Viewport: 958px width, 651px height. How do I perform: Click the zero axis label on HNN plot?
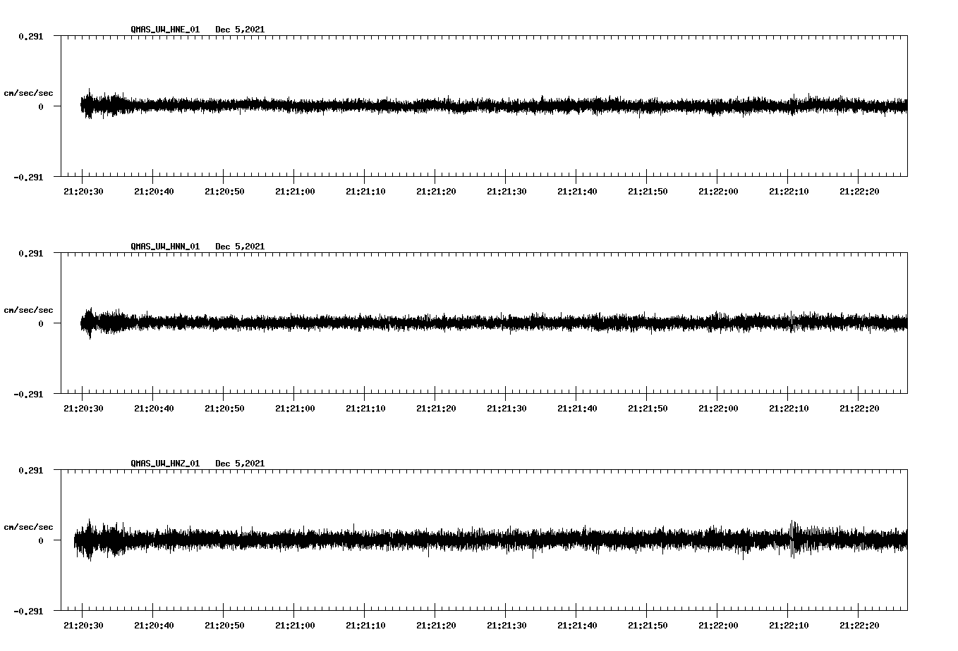pyautogui.click(x=41, y=324)
